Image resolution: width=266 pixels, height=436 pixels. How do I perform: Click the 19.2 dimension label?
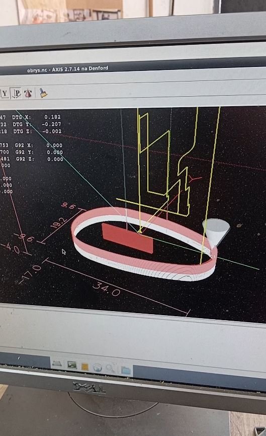click(x=58, y=223)
